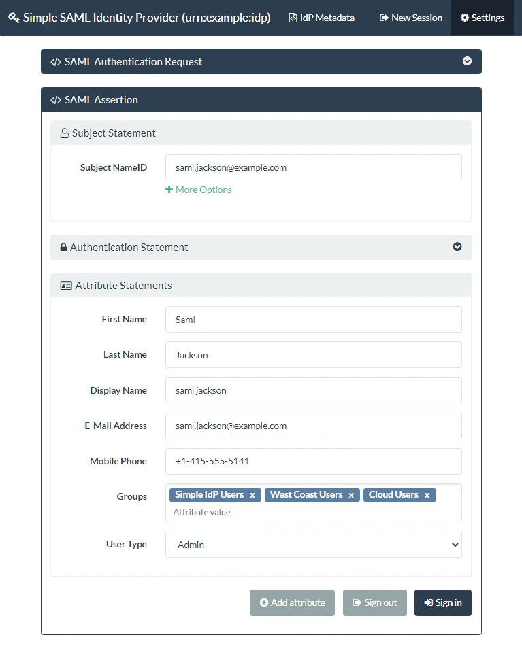Click the Groups label
The width and height of the screenshot is (522, 646).
131,496
